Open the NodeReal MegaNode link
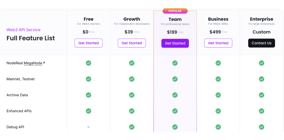This screenshot has width=284, height=140. (x=33, y=63)
